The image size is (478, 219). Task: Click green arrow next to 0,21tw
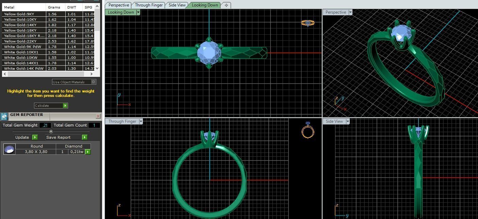coord(88,152)
